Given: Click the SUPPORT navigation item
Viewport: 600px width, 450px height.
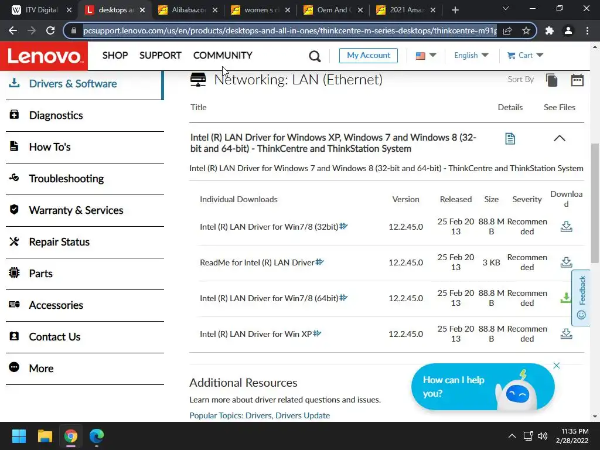Looking at the screenshot, I should [161, 56].
